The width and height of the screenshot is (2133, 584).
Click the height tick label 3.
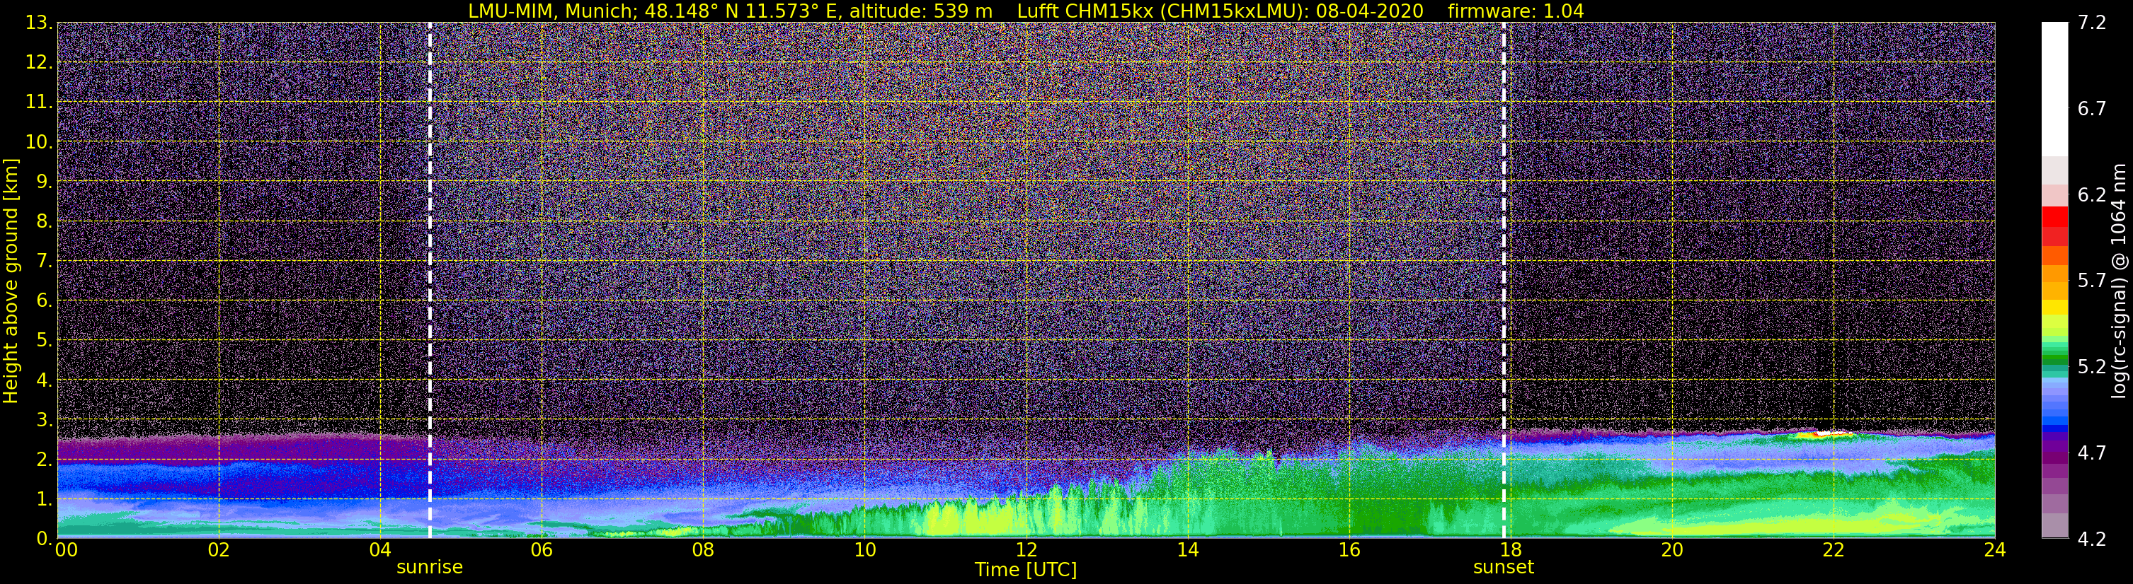(x=43, y=419)
